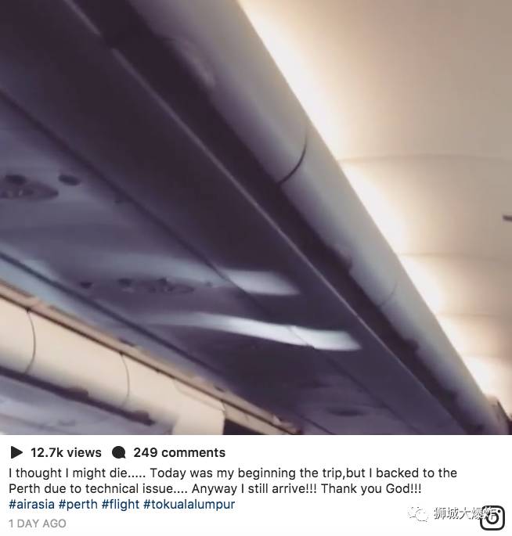Click the Chinese watermark text
This screenshot has width=512, height=536.
point(466,513)
